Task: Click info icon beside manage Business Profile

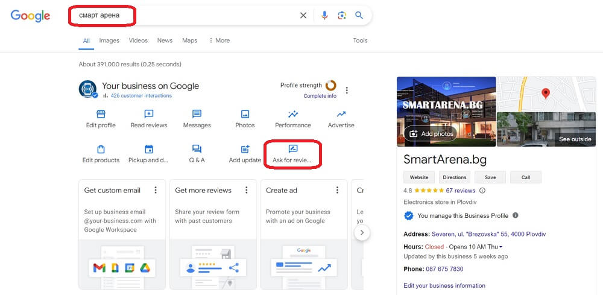Action: pyautogui.click(x=516, y=215)
